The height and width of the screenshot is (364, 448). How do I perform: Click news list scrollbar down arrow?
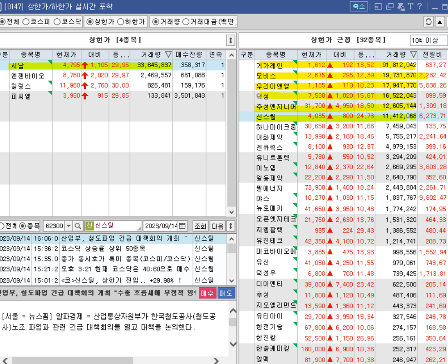click(x=231, y=280)
